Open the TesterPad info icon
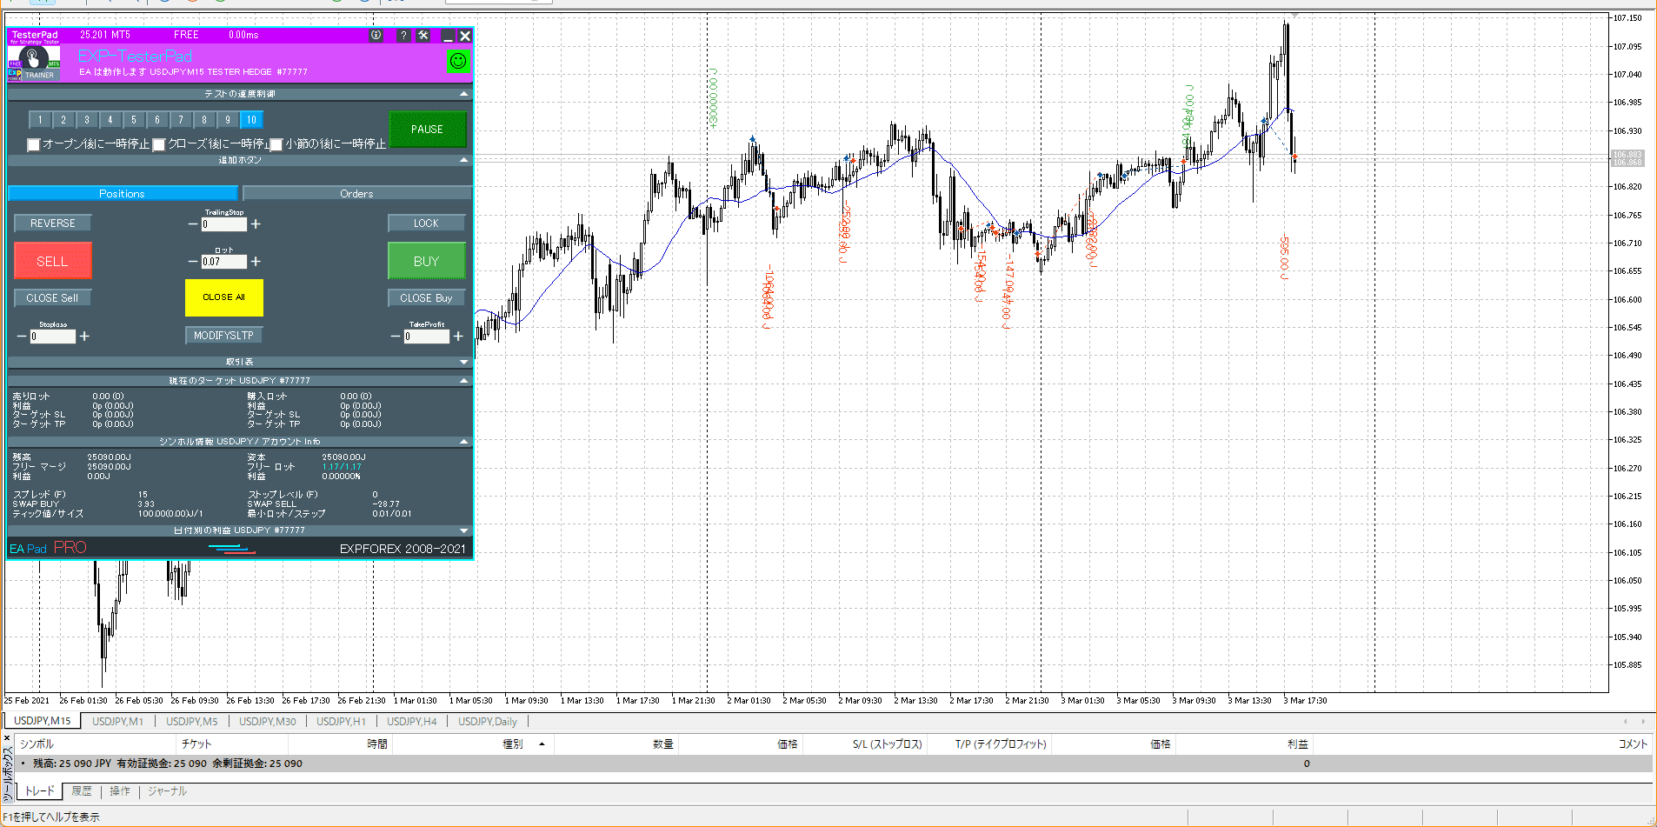Screen dimensions: 1657x827 click(x=376, y=36)
